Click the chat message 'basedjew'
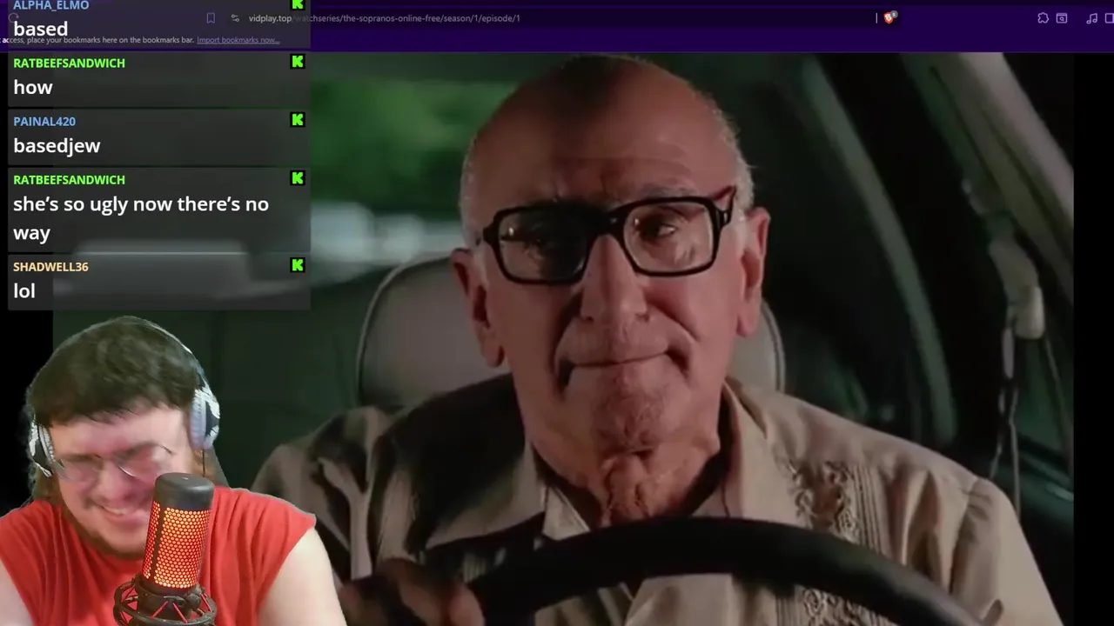This screenshot has width=1114, height=626. (57, 146)
